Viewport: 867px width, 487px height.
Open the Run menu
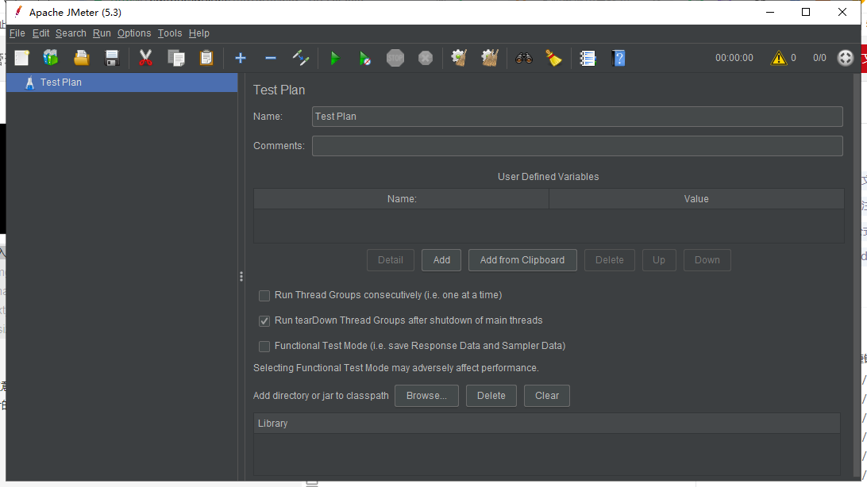click(x=101, y=33)
